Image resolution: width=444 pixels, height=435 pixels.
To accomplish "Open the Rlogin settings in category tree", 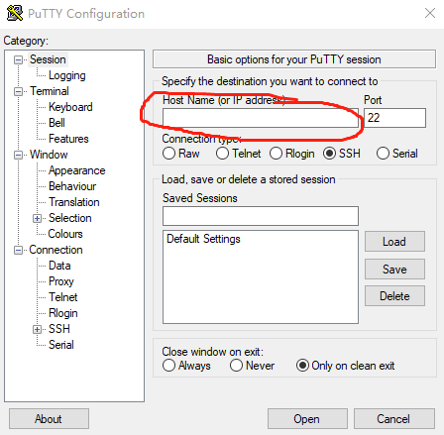I will click(63, 313).
